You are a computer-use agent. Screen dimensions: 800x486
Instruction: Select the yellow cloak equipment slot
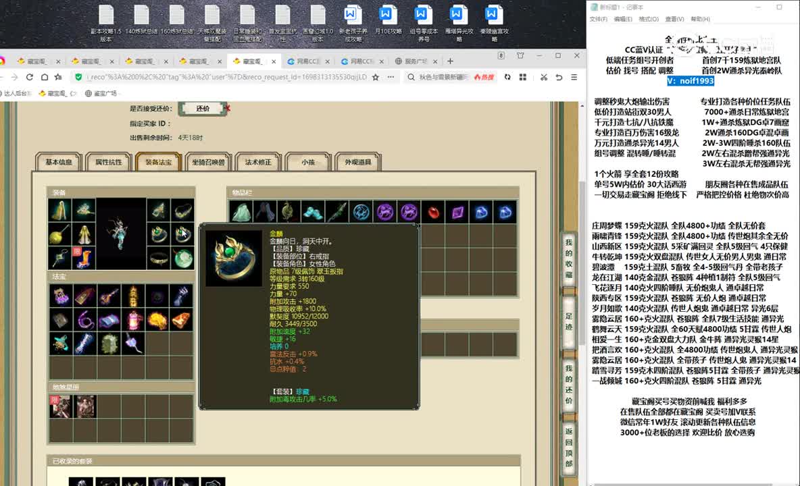coord(59,211)
